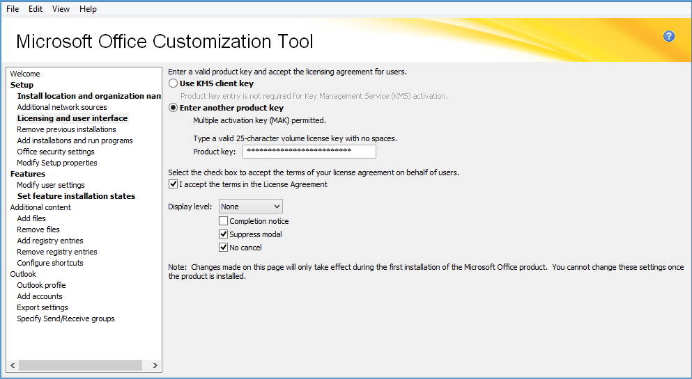Select Licensing and user interface

[x=72, y=118]
